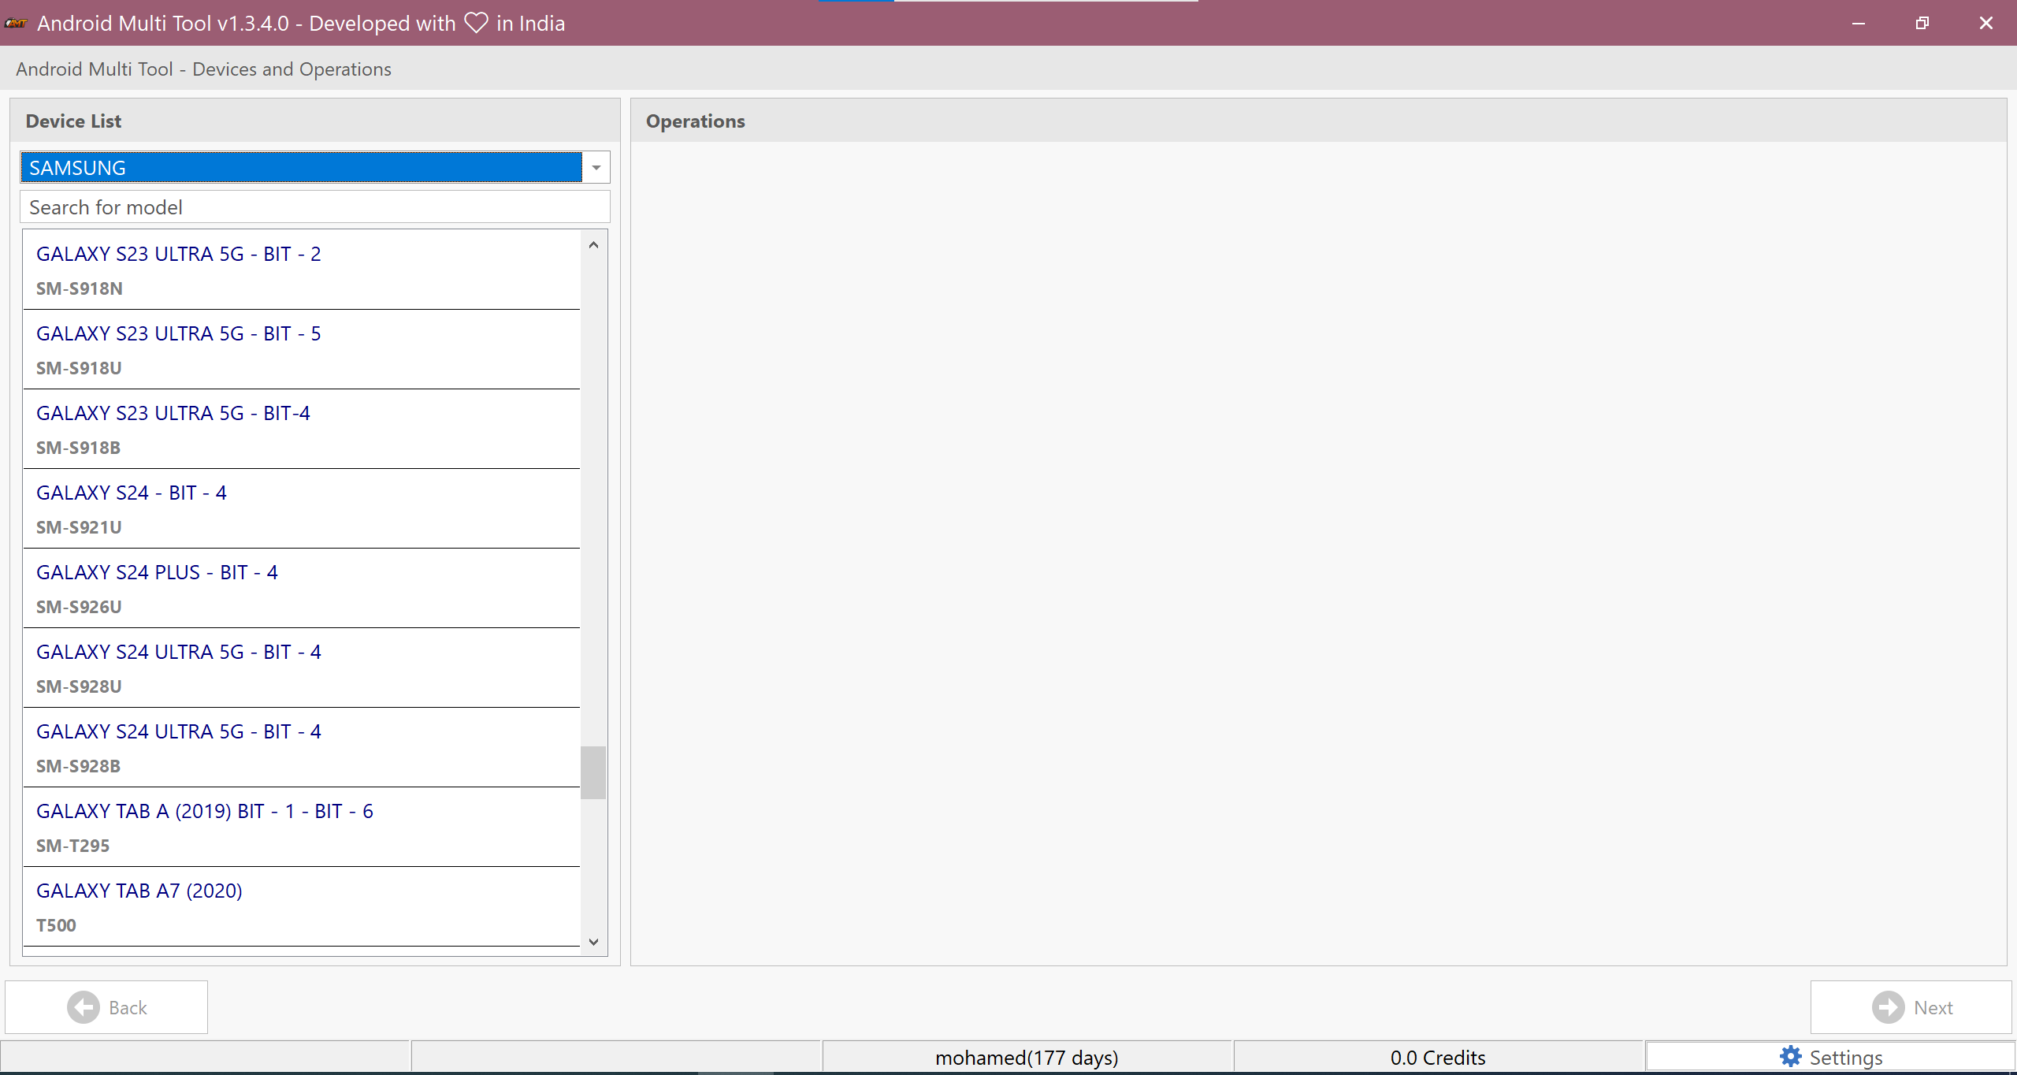Screen dimensions: 2017x1075
Task: Open the SAMSUNG brand dropdown arrow
Action: (596, 167)
